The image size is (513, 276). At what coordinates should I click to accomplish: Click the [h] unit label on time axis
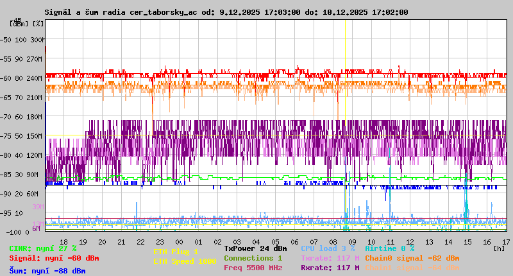pyautogui.click(x=498, y=248)
